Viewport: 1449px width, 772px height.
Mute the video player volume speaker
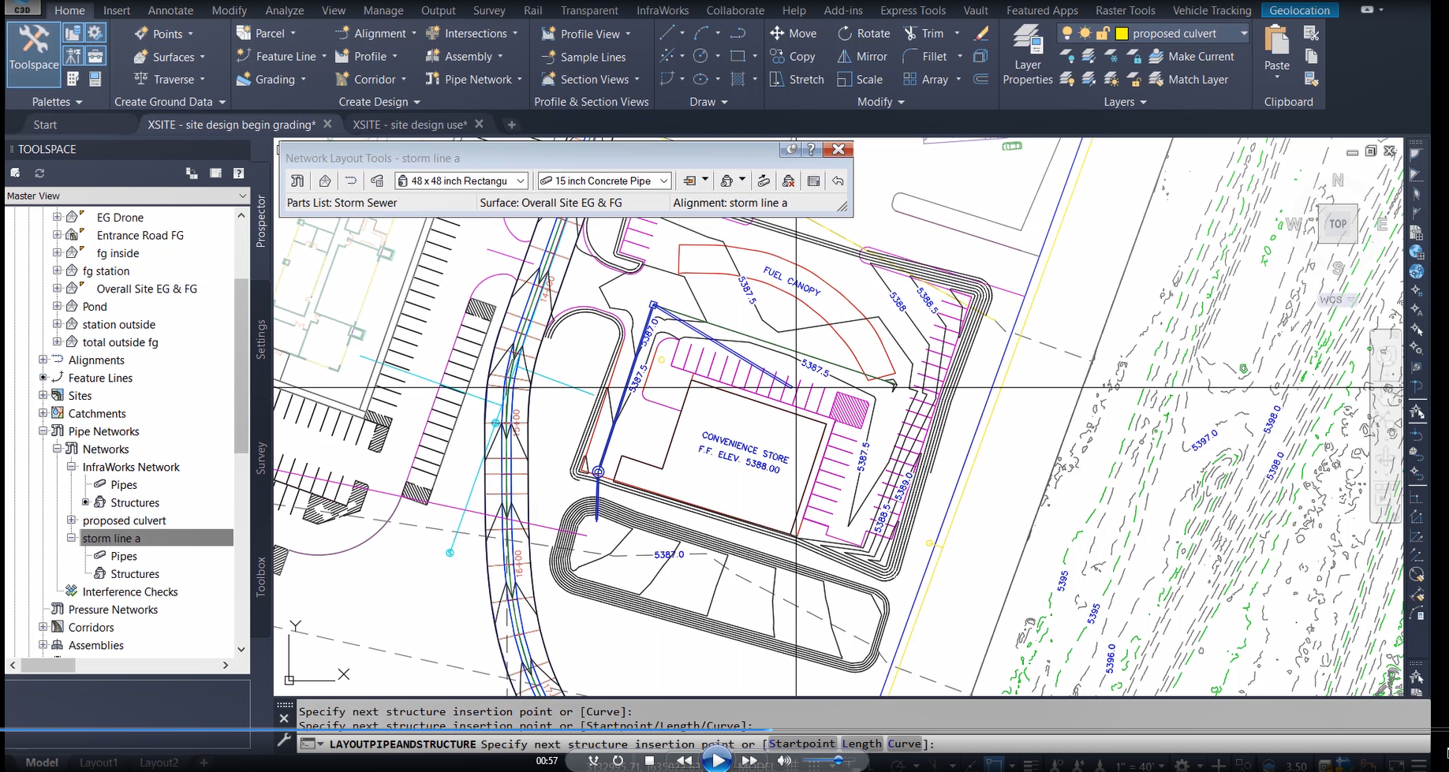coord(784,760)
